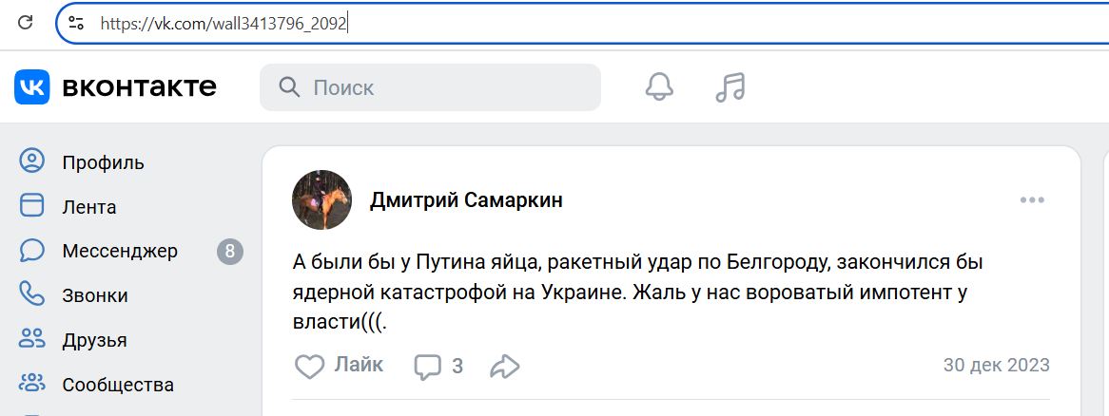Open notifications bell icon
1109x416 pixels.
[x=659, y=87]
